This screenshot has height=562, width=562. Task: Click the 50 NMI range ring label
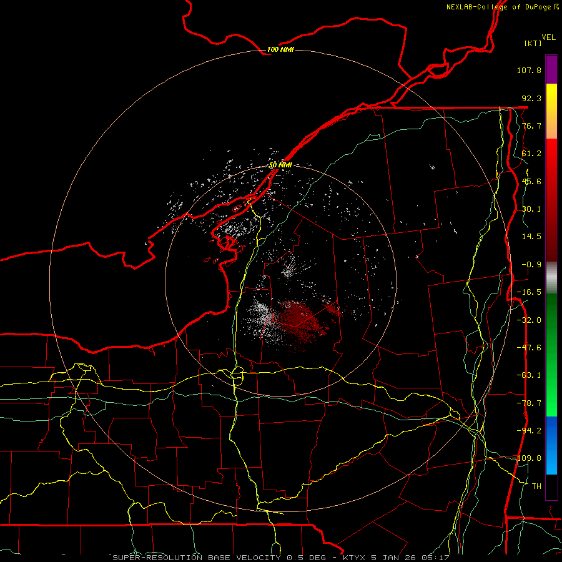pyautogui.click(x=280, y=165)
